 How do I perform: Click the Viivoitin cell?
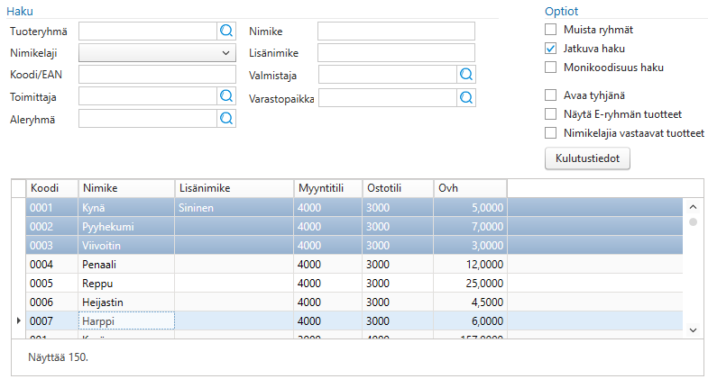click(126, 246)
